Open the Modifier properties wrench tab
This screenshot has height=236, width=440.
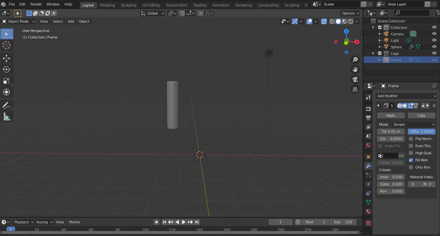coord(368,166)
